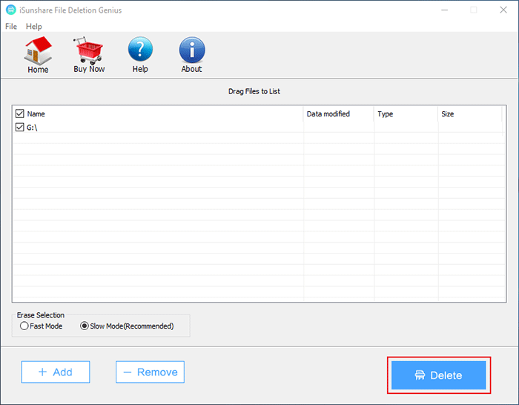Image resolution: width=519 pixels, height=405 pixels.
Task: Click the Remove button
Action: tap(150, 372)
